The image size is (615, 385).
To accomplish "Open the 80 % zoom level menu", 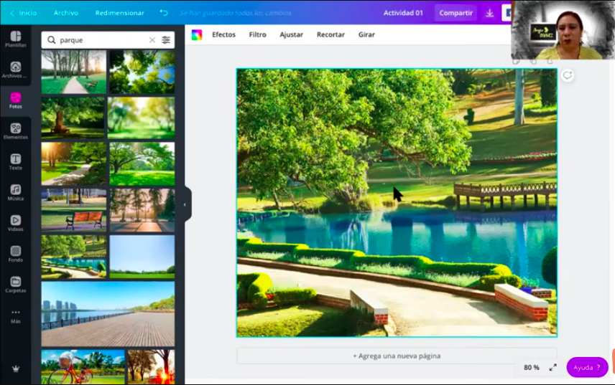I will coord(532,367).
